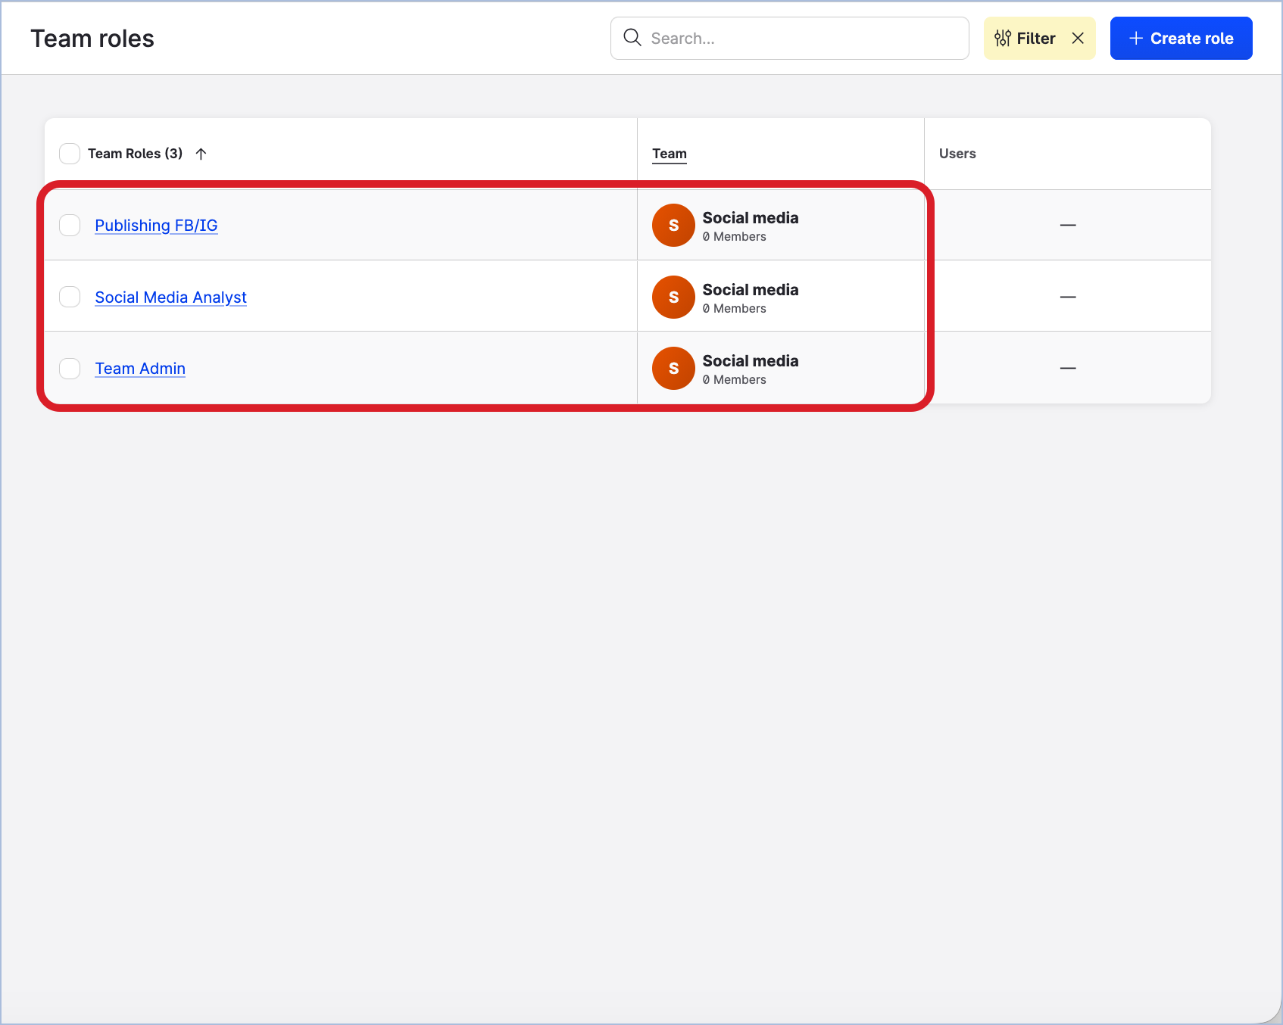
Task: Click Social media avatar in Team Admin row
Action: click(673, 369)
